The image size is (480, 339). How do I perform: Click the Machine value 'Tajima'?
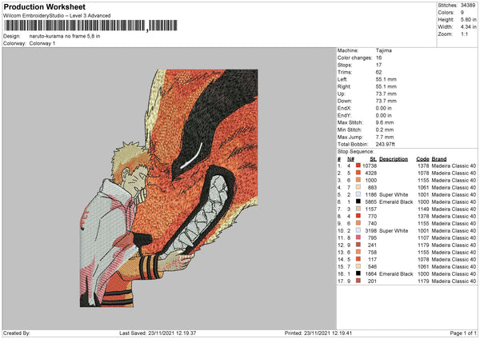coord(383,50)
